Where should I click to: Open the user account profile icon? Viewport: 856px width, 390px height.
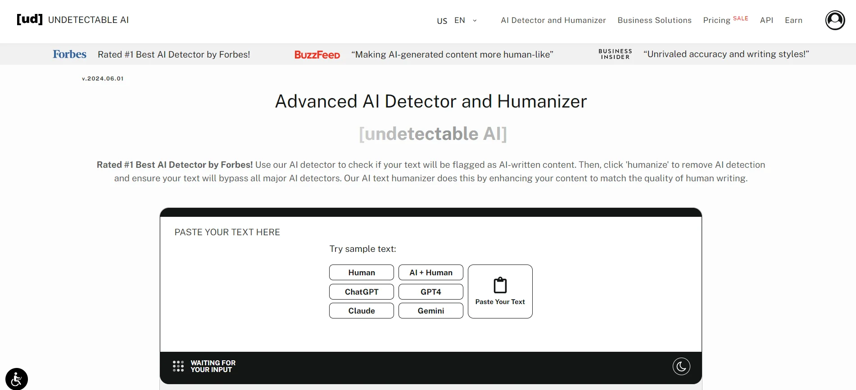click(835, 20)
